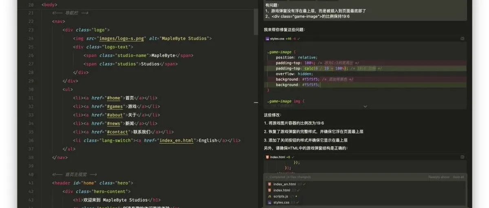
Task: Open index.html in changed files list
Action: tap(282, 190)
